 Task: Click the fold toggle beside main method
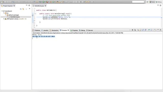tap(35, 14)
